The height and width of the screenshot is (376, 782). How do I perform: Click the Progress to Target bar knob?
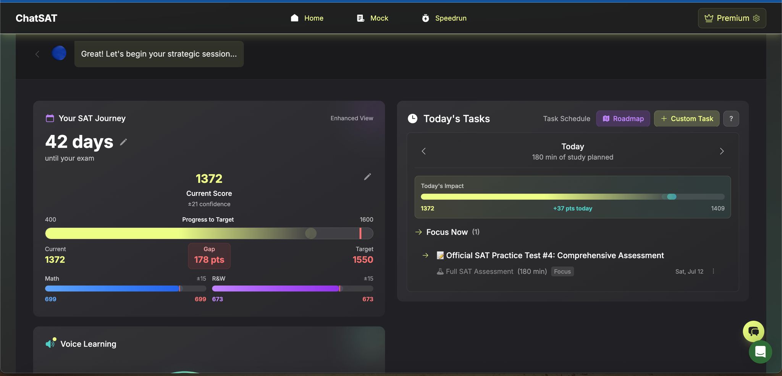[x=311, y=233]
